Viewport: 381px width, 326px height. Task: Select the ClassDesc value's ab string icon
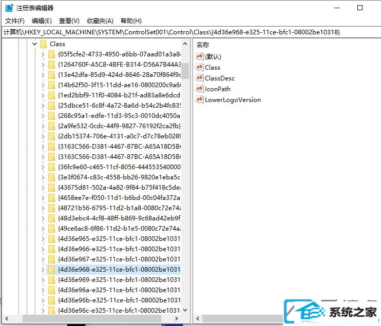pos(200,78)
